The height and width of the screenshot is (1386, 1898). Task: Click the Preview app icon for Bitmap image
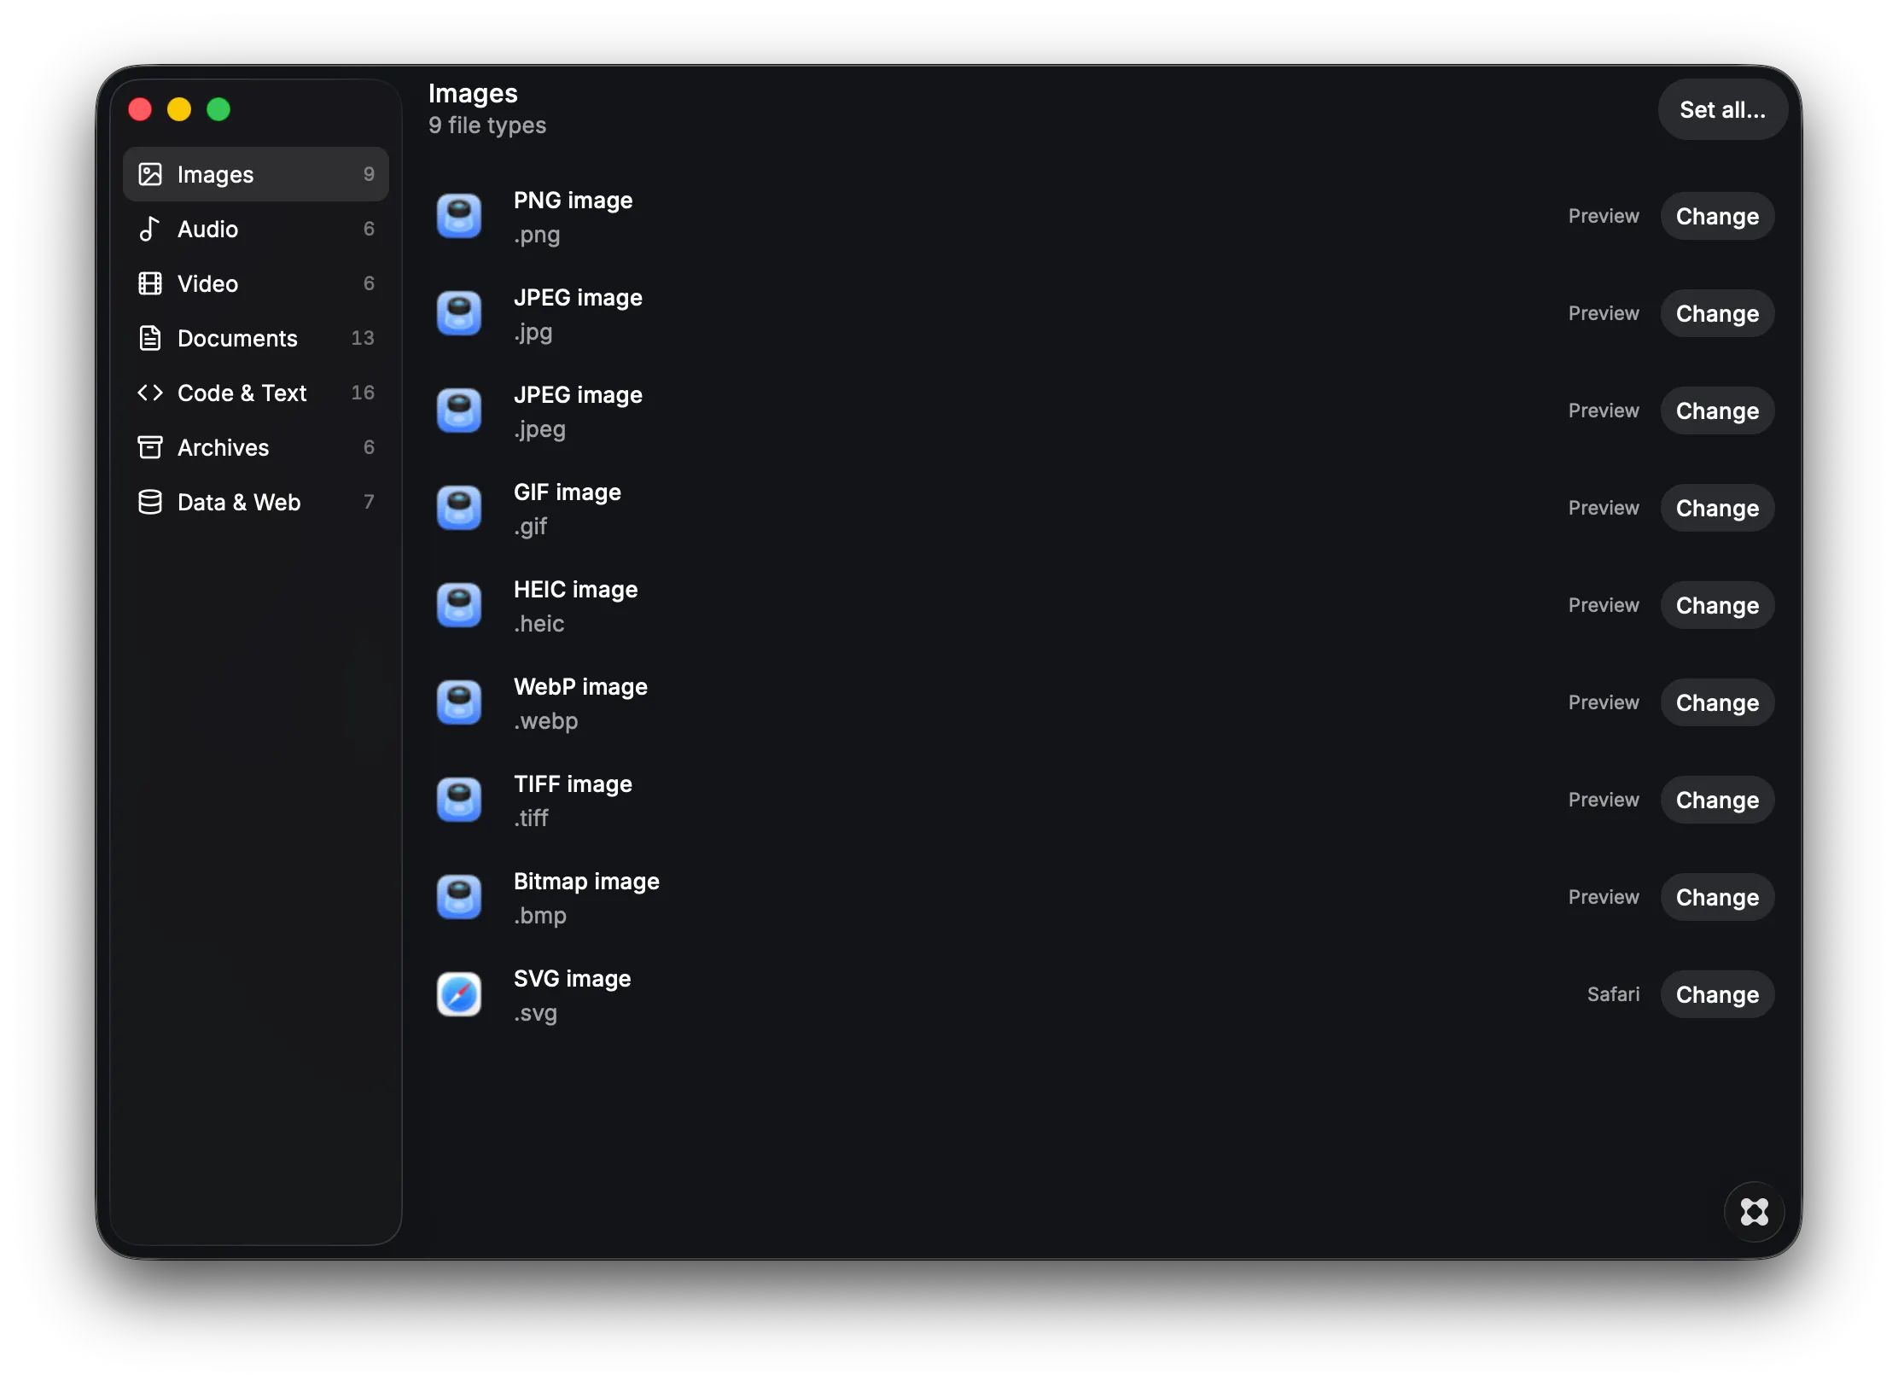point(459,897)
